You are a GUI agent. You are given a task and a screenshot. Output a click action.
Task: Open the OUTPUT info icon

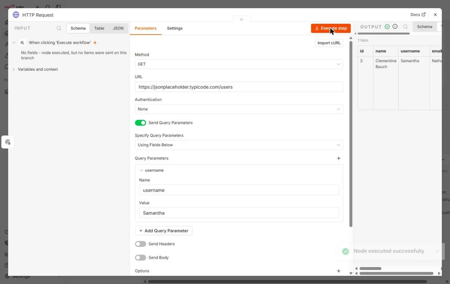[395, 27]
